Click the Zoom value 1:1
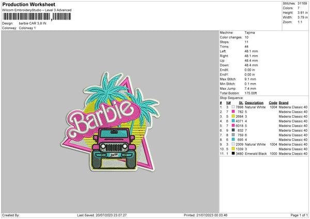 click(x=300, y=22)
